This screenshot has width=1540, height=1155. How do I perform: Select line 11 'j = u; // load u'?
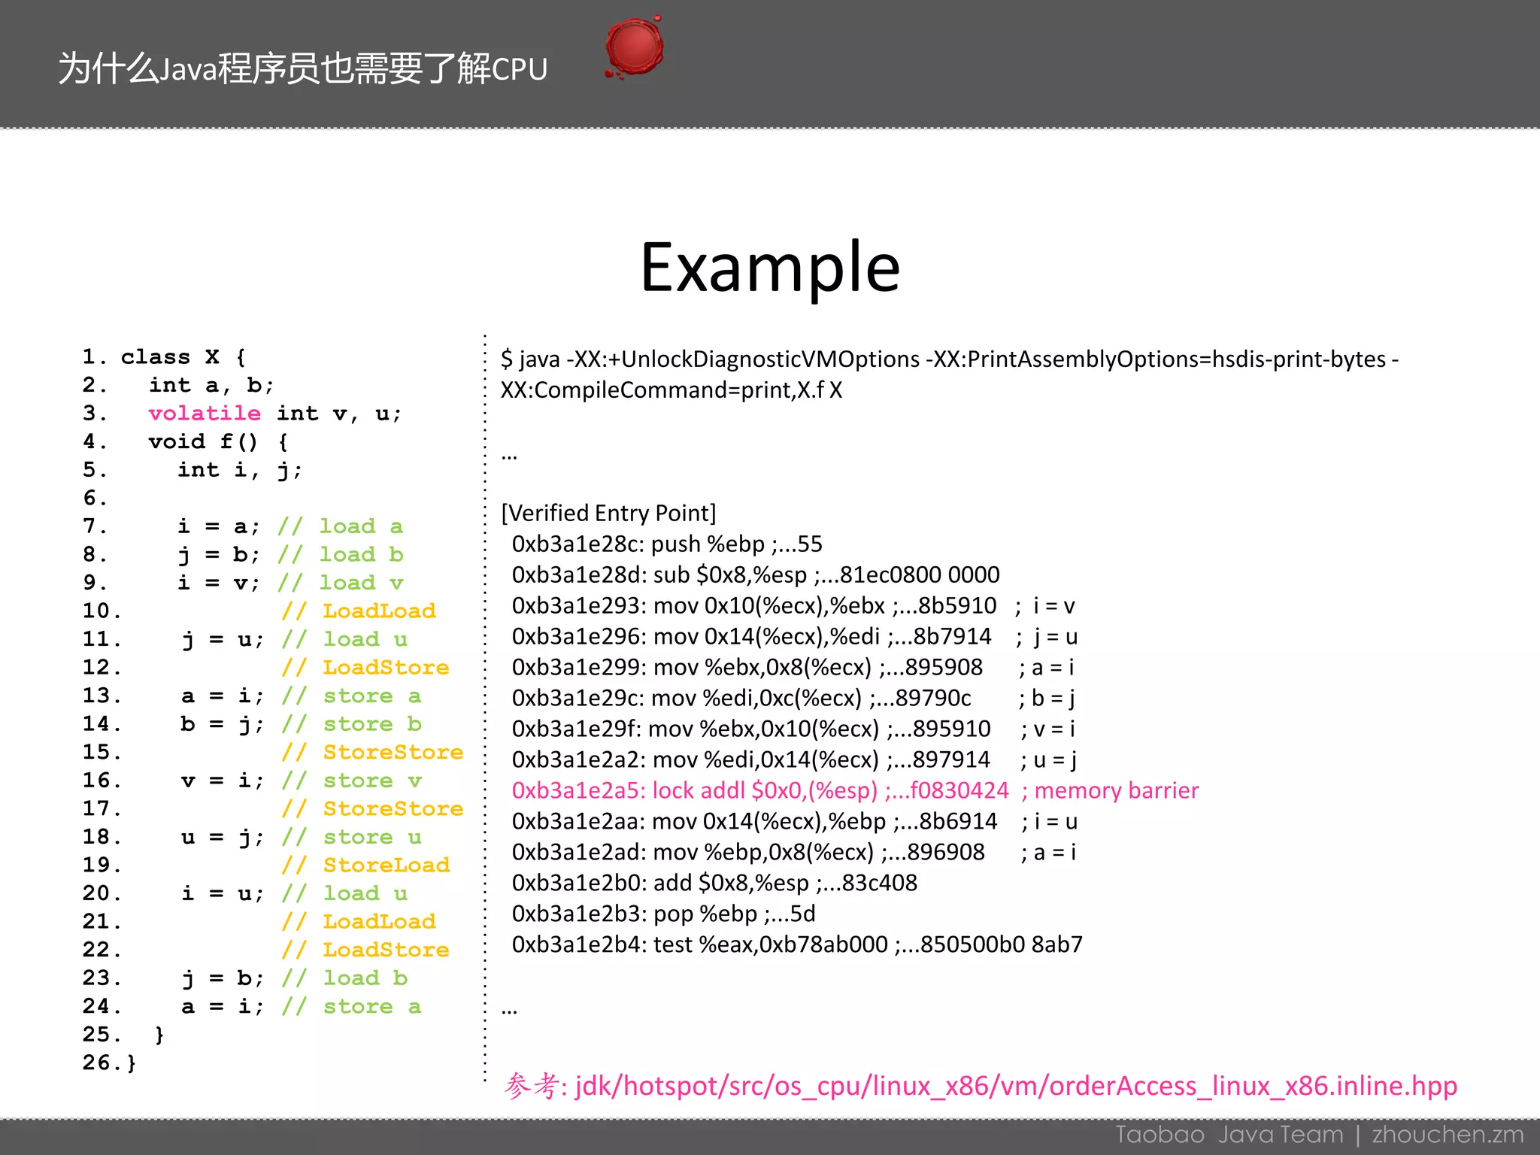pyautogui.click(x=245, y=639)
